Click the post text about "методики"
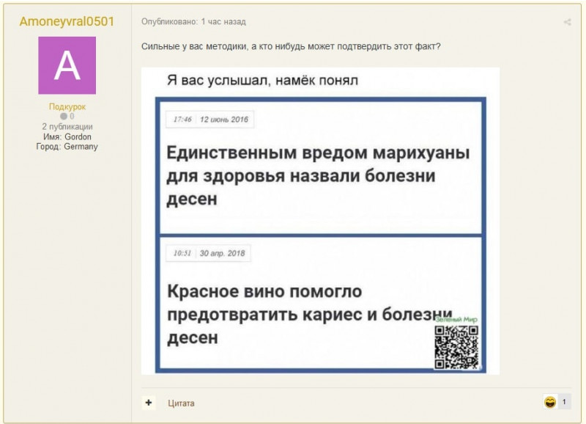 [290, 47]
